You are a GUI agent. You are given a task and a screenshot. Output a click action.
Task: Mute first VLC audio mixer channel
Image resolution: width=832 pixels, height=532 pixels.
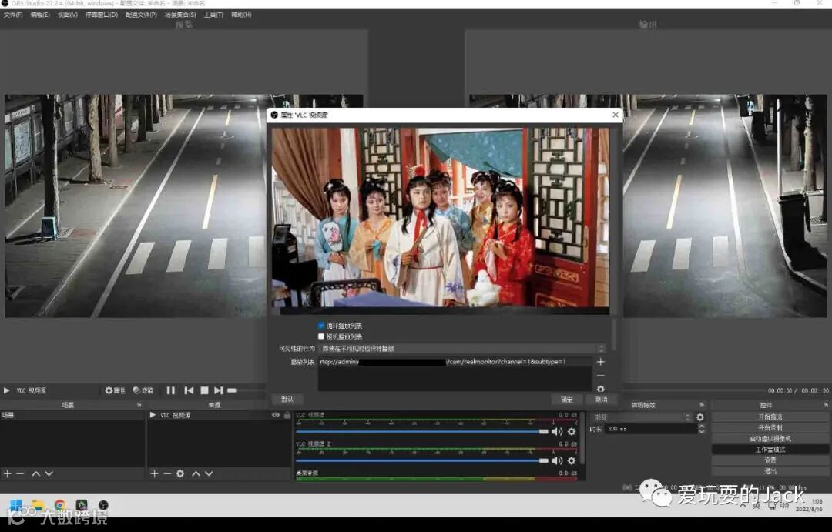[x=557, y=431]
